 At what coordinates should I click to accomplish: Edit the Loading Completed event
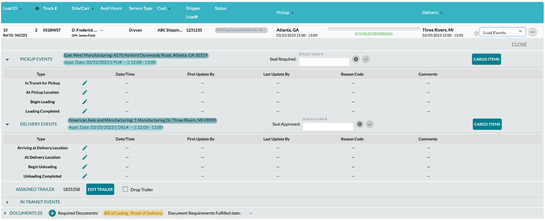click(85, 111)
